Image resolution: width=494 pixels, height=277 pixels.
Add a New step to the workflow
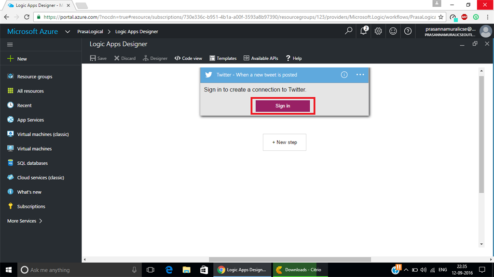point(285,142)
